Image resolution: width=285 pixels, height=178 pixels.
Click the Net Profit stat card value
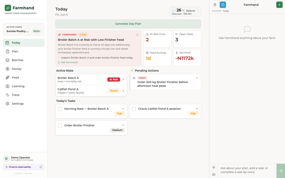click(185, 58)
